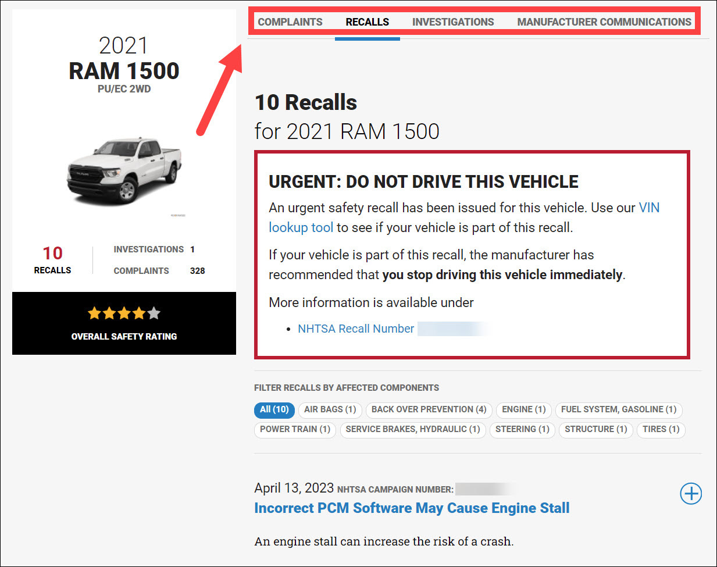Select the FUEL SYSTEM, GASOLINE filter

[618, 410]
